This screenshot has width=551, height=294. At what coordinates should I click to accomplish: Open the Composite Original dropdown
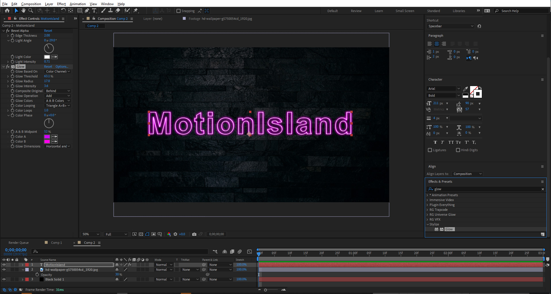tap(58, 91)
